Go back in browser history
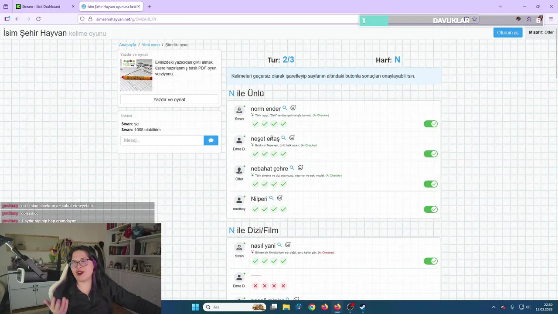 [x=17, y=19]
